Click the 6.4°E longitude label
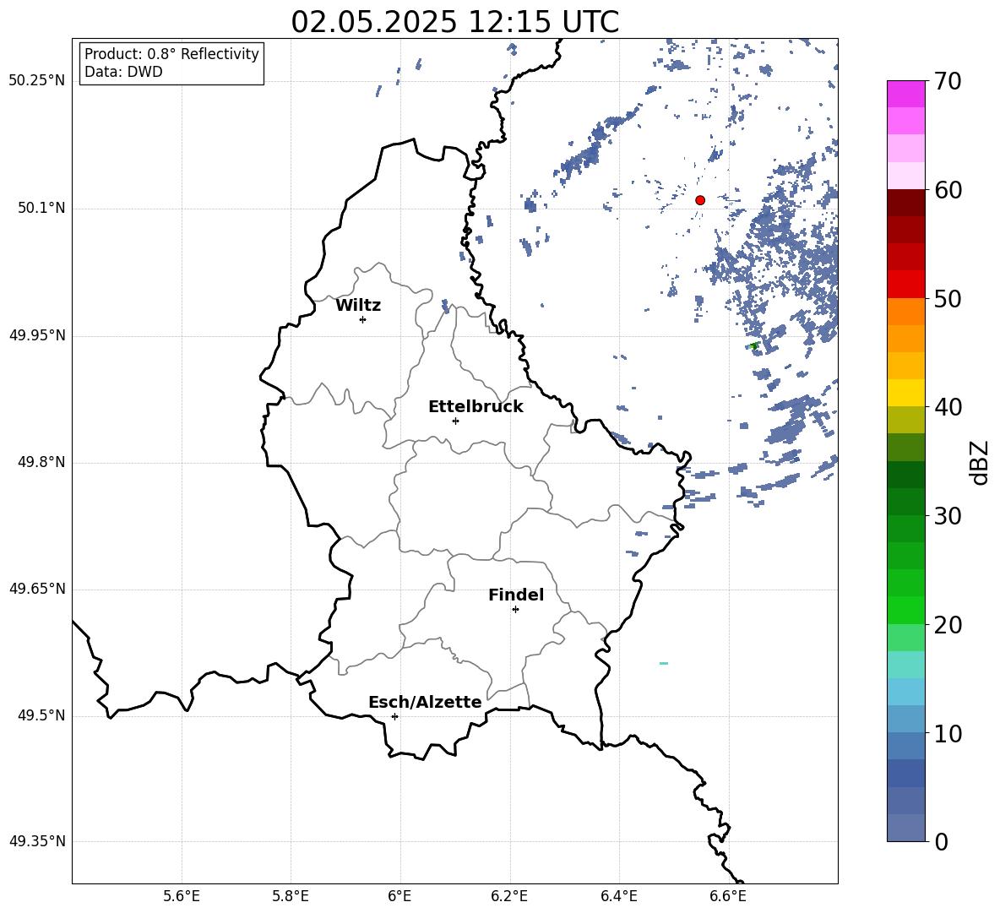The width and height of the screenshot is (1000, 913). pos(619,896)
